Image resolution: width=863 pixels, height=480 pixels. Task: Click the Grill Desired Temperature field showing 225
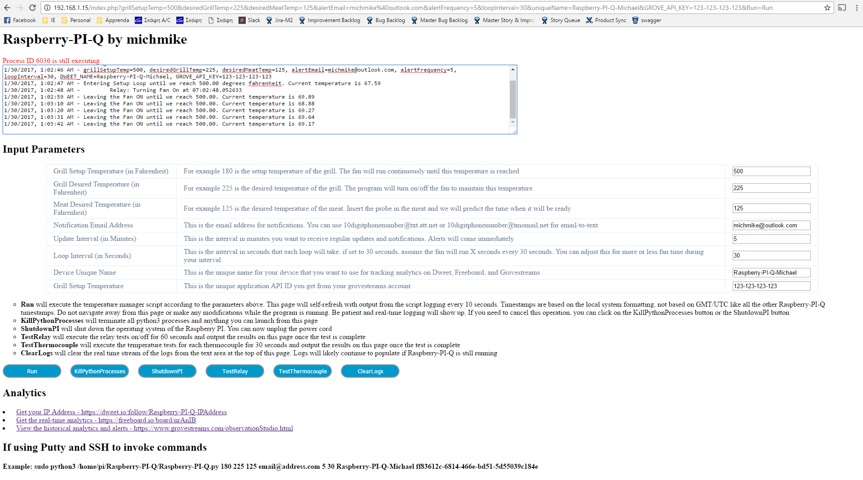[x=771, y=188]
